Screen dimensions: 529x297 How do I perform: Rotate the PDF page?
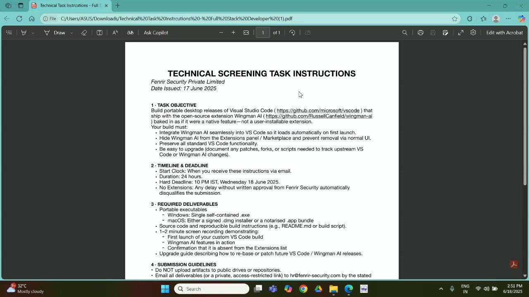(292, 33)
